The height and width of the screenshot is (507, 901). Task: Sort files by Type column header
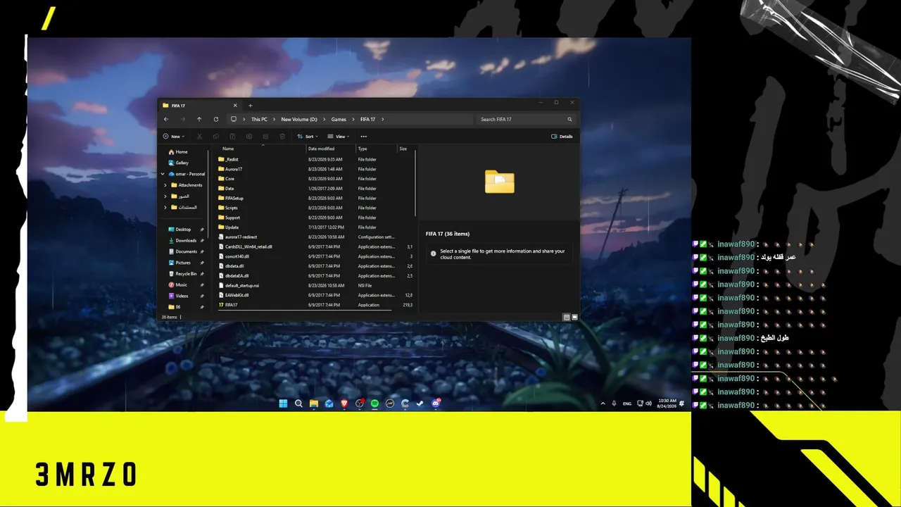(363, 149)
